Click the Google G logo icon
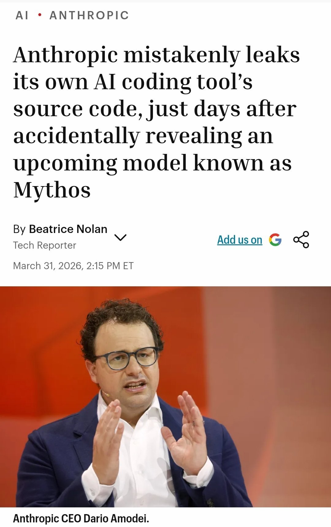The width and height of the screenshot is (331, 527). (275, 239)
